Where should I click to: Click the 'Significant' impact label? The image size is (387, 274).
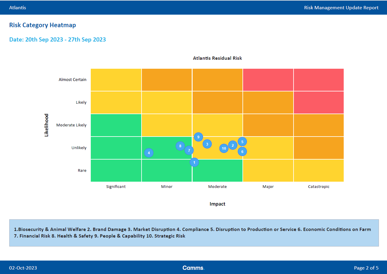pyautogui.click(x=116, y=186)
